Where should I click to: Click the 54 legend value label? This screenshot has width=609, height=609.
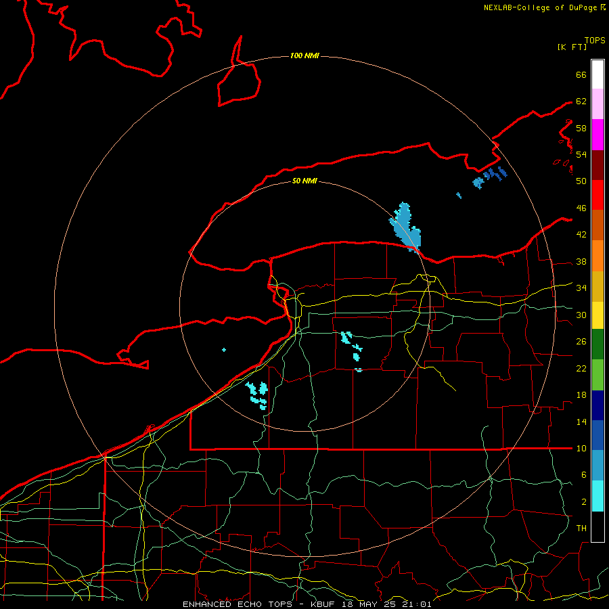click(581, 154)
